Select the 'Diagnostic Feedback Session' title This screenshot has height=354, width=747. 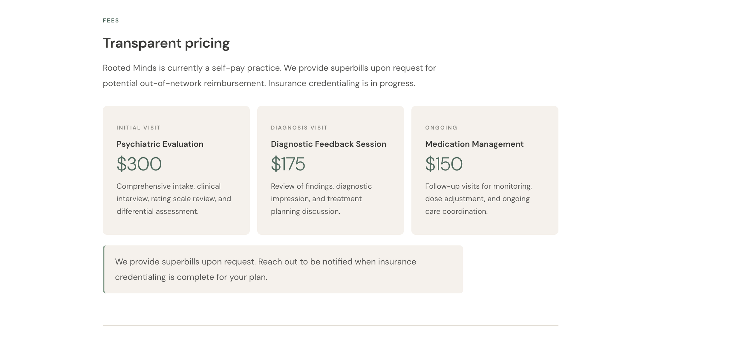[x=328, y=144]
